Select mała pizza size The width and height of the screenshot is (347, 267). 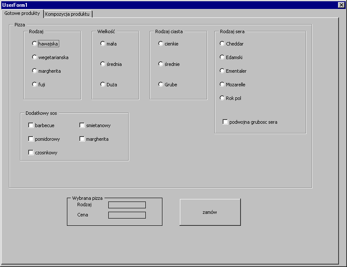tap(103, 43)
